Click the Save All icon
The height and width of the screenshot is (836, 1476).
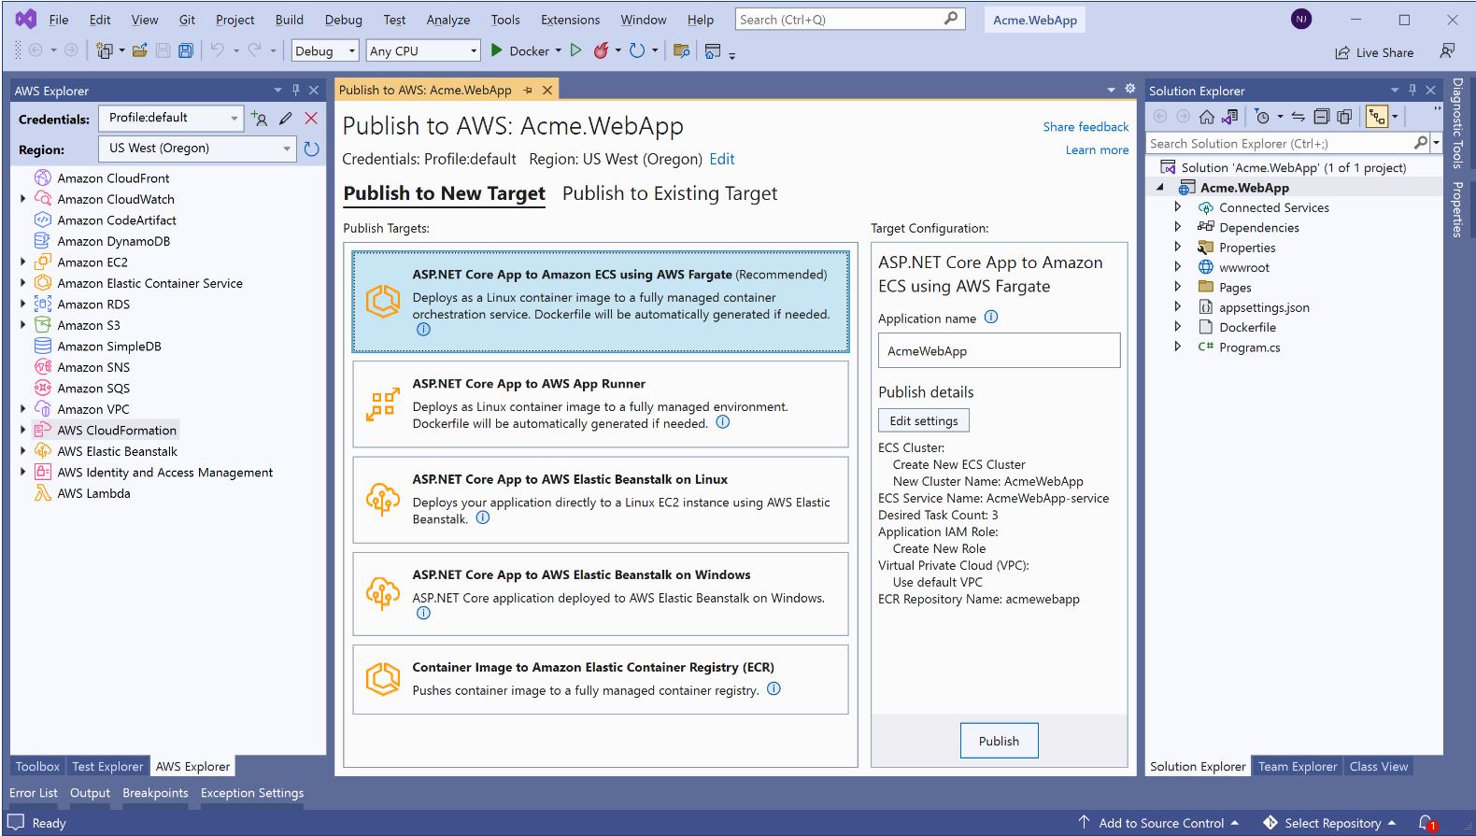186,50
